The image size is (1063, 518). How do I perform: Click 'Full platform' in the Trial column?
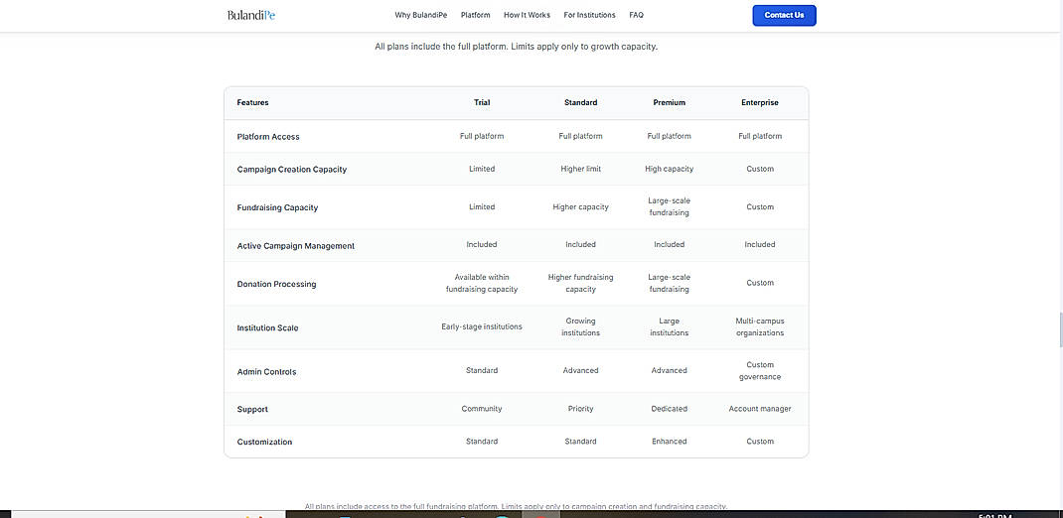click(x=482, y=136)
